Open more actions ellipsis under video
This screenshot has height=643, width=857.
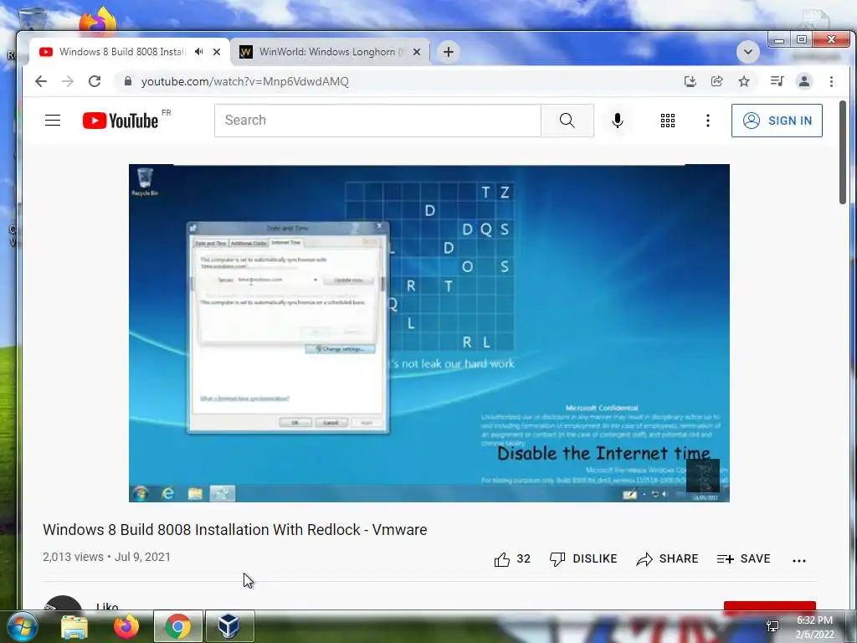pos(799,560)
